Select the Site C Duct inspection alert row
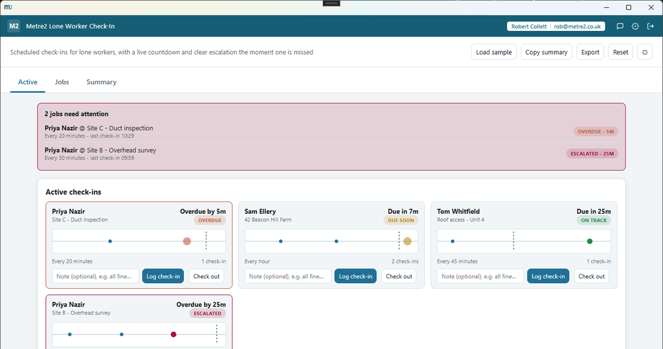The image size is (663, 349). click(331, 131)
